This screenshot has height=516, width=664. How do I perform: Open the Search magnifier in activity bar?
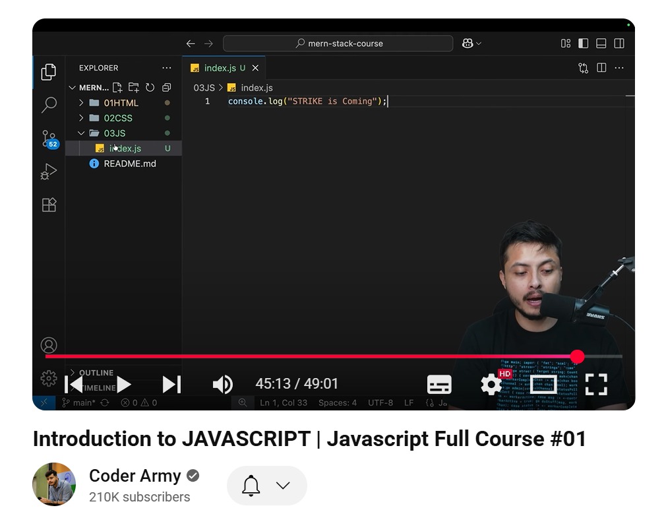[49, 105]
